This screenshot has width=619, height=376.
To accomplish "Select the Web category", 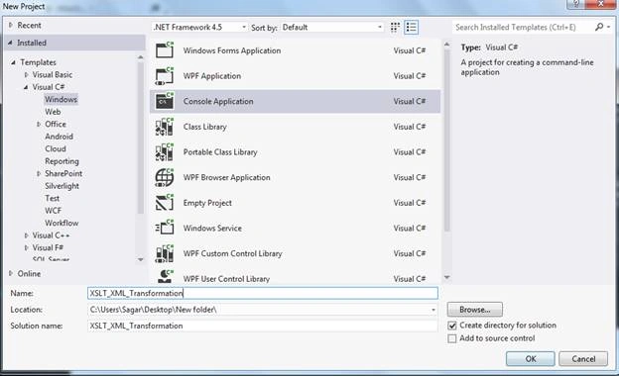I will (x=53, y=112).
